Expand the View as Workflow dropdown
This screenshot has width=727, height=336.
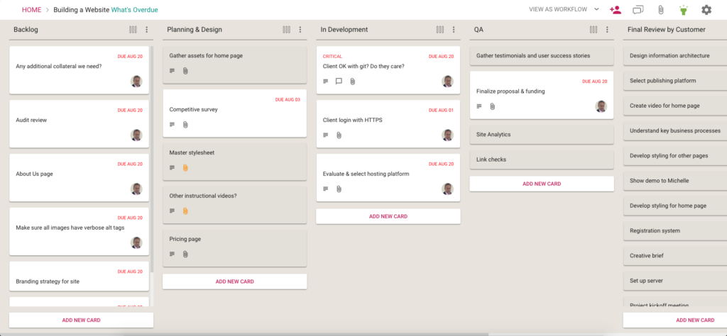(564, 9)
